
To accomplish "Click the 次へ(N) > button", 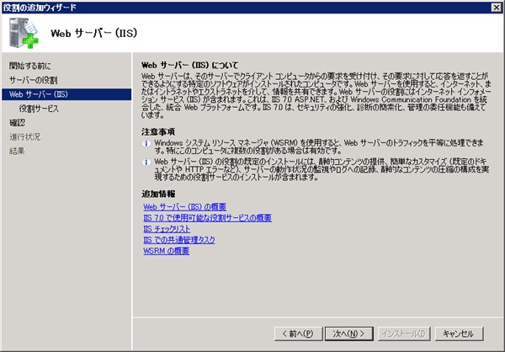I will coord(349,333).
